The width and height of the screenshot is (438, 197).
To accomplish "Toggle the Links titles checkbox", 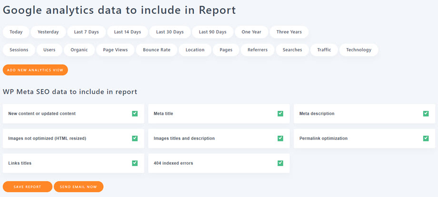I will point(135,163).
